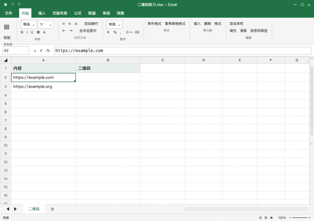Click the zoom in plus button

coord(310,218)
